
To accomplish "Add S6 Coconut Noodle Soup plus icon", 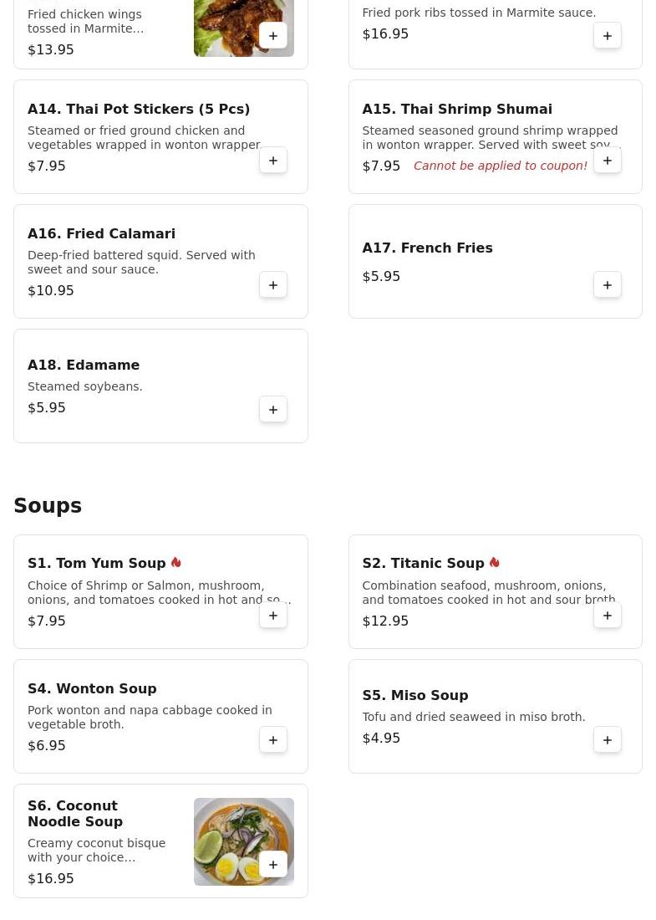I will (x=273, y=865).
